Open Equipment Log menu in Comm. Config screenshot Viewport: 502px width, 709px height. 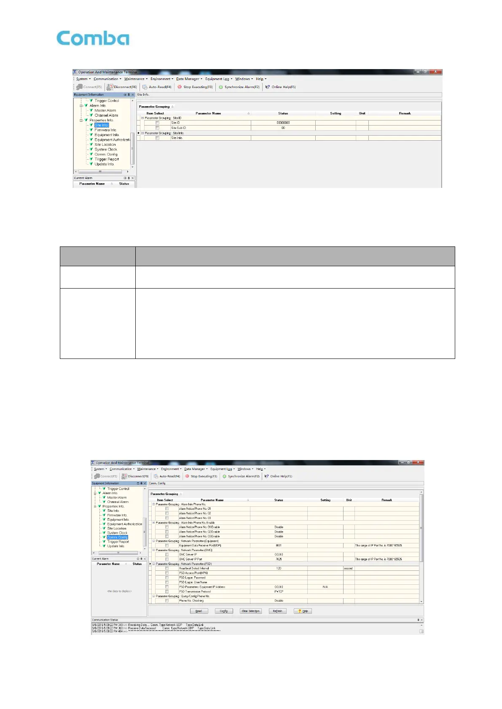(222, 469)
